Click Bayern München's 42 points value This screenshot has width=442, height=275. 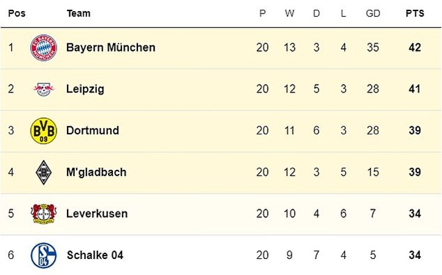click(414, 47)
